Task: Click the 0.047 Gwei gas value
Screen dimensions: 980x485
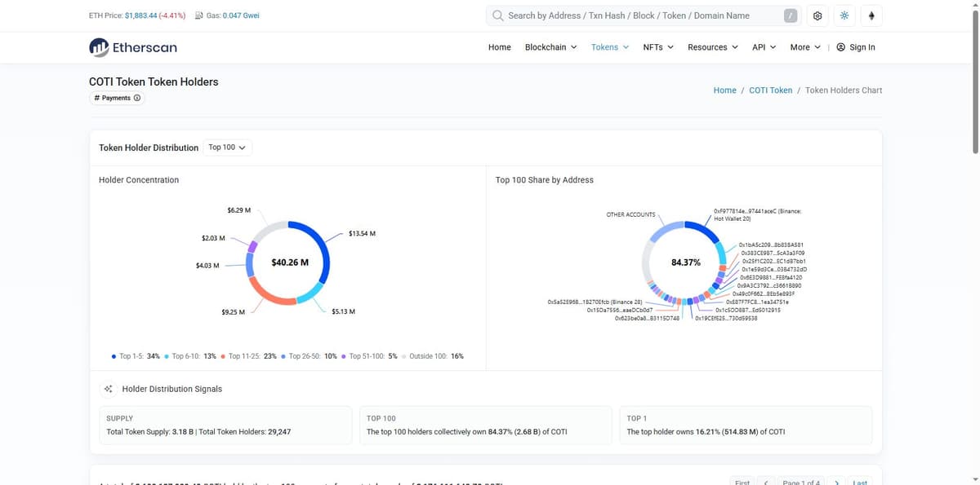Action: [241, 15]
